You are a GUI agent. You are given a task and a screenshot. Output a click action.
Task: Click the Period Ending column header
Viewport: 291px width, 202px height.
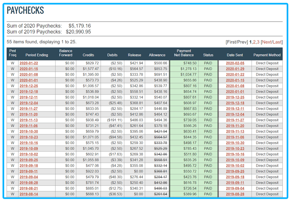37,55
